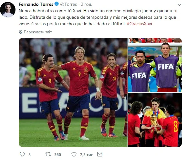Open the large photo of three players celebrating

(73, 92)
